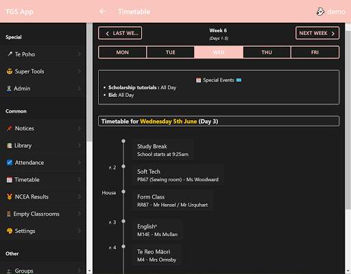351x274 pixels.
Task: Switch to the MON tab
Action: click(x=123, y=52)
